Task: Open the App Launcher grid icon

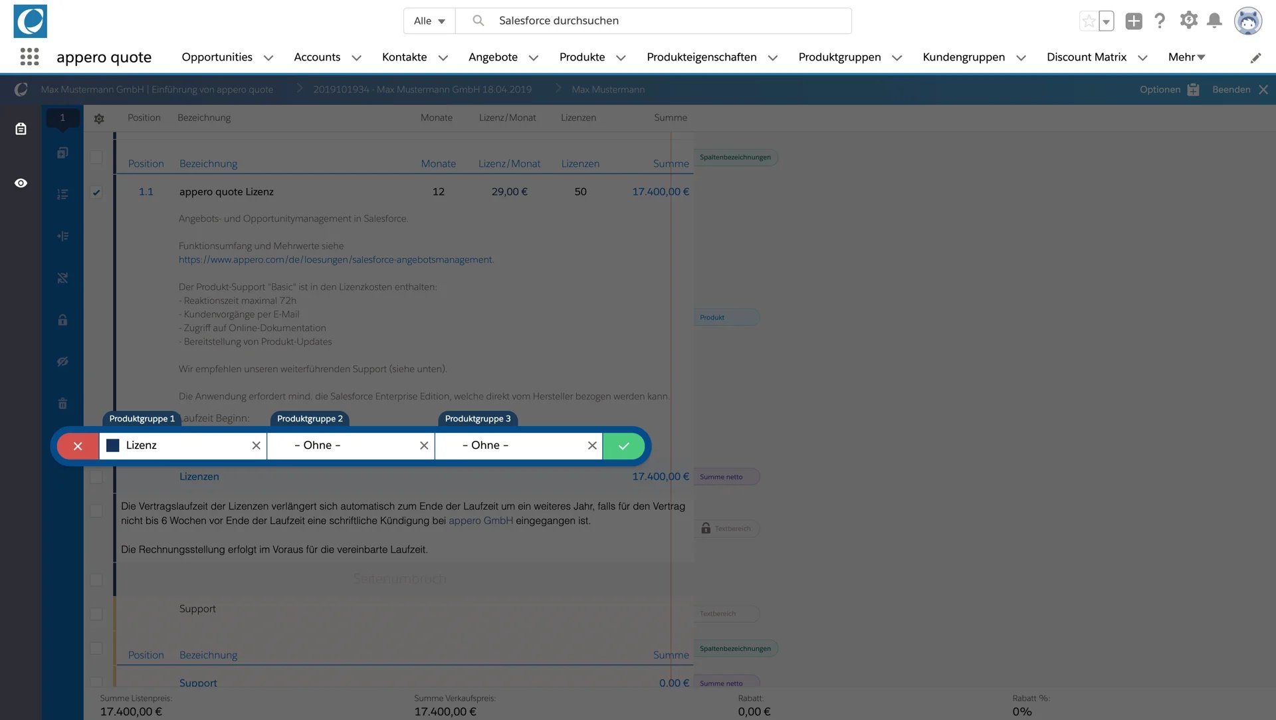Action: click(29, 57)
